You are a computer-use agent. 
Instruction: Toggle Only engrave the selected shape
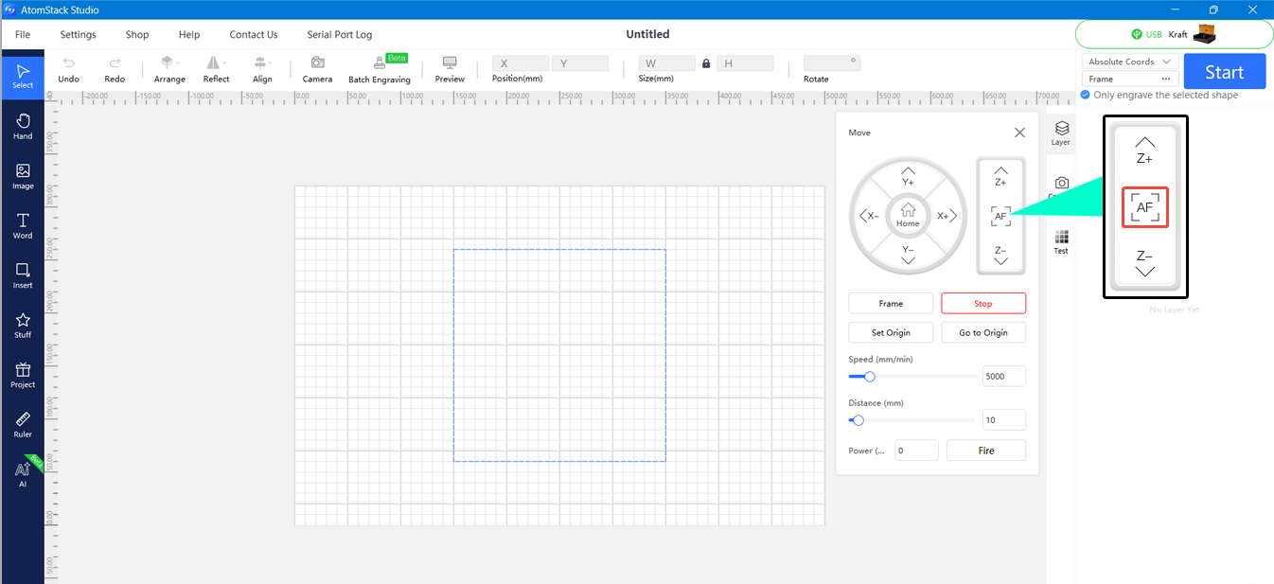1085,95
